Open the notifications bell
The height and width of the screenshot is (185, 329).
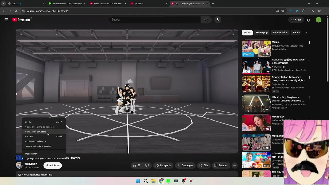pos(309,20)
